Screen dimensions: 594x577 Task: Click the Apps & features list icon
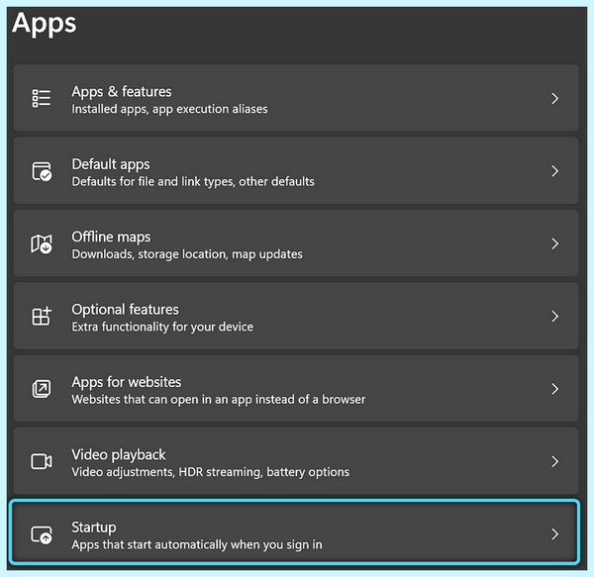[x=42, y=98]
